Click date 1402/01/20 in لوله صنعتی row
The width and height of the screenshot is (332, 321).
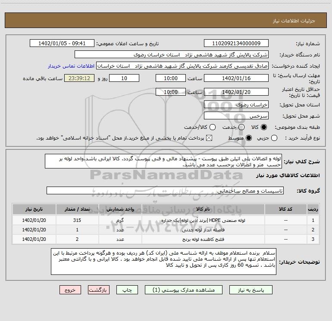click(34, 220)
